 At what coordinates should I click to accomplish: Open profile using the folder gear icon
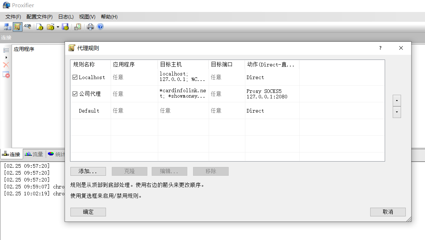[51, 27]
